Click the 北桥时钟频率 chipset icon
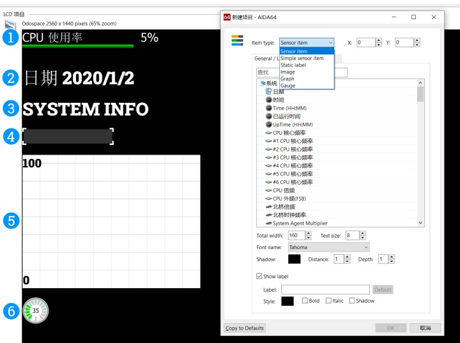Image resolution: width=460 pixels, height=343 pixels. [268, 215]
